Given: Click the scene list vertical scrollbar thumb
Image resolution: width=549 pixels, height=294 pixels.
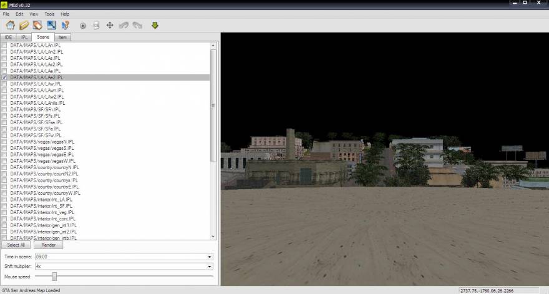Looking at the screenshot, I should 213,105.
